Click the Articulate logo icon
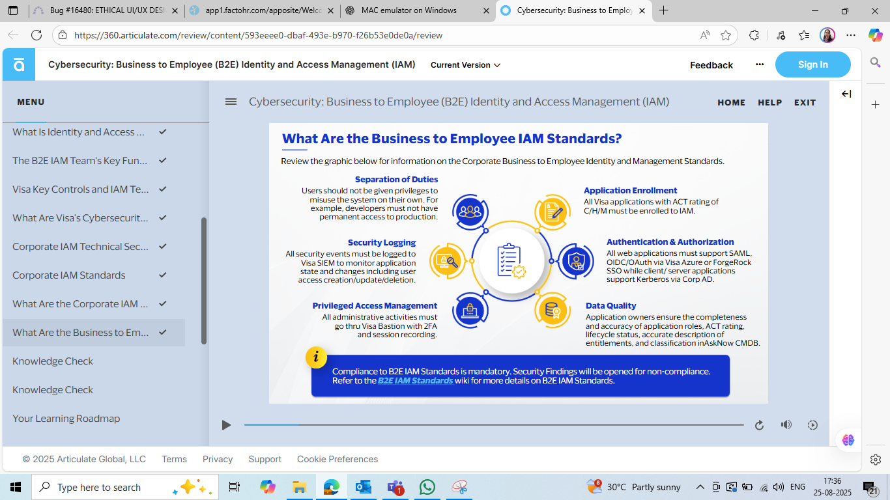890x500 pixels. point(19,64)
